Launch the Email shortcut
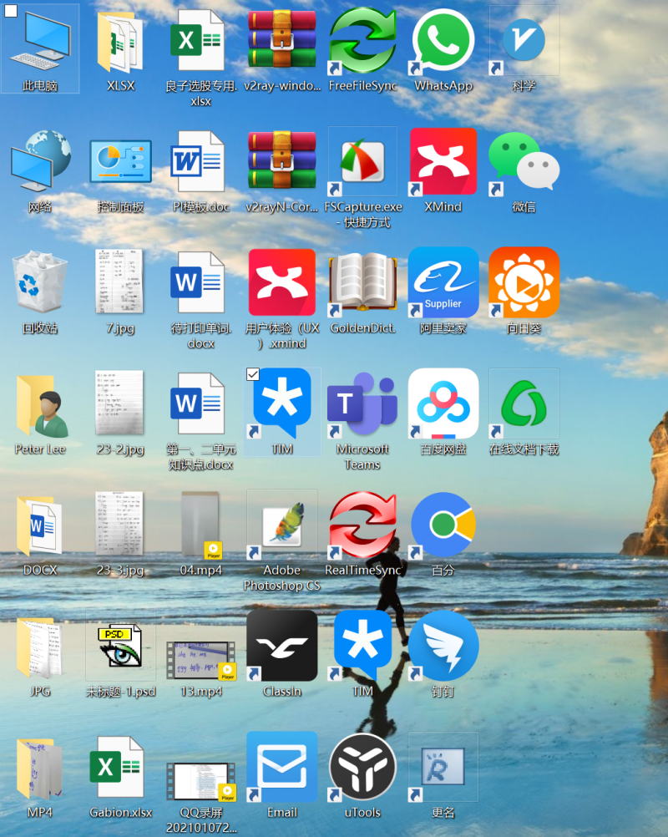Screen dimensions: 668x837 click(x=281, y=768)
